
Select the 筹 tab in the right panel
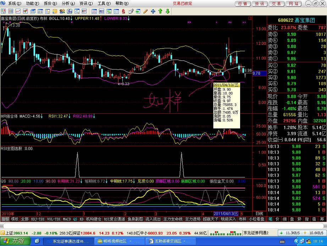322,219
